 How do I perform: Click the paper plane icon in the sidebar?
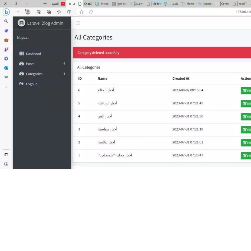[x=6, y=77]
